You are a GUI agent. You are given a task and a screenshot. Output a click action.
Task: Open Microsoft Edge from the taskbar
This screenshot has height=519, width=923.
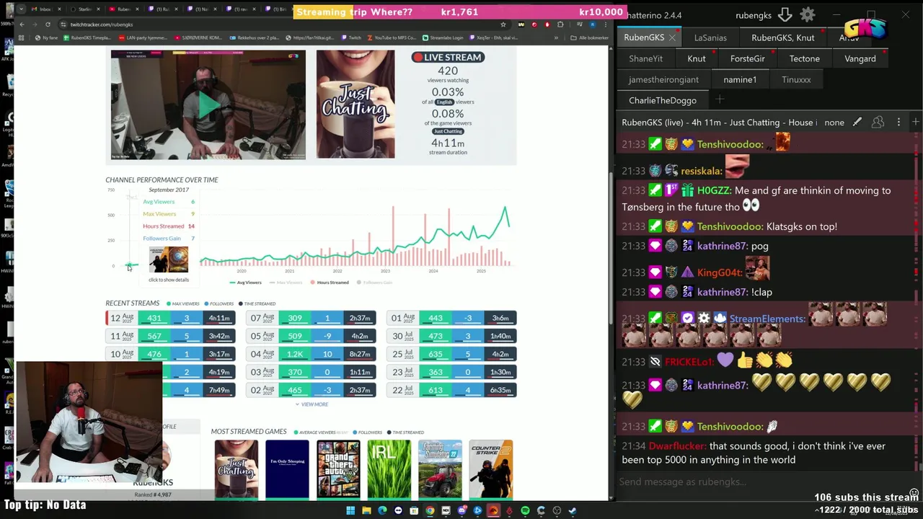[x=382, y=510]
